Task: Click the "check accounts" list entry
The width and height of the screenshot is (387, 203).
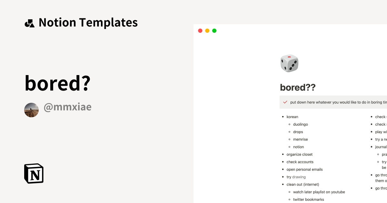Action: point(300,161)
